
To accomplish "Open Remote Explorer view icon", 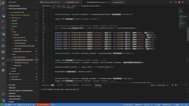I will 3,27.
